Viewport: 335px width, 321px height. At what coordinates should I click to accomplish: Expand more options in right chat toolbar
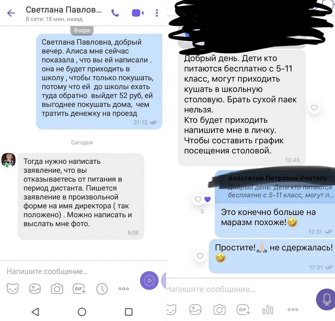click(x=293, y=310)
